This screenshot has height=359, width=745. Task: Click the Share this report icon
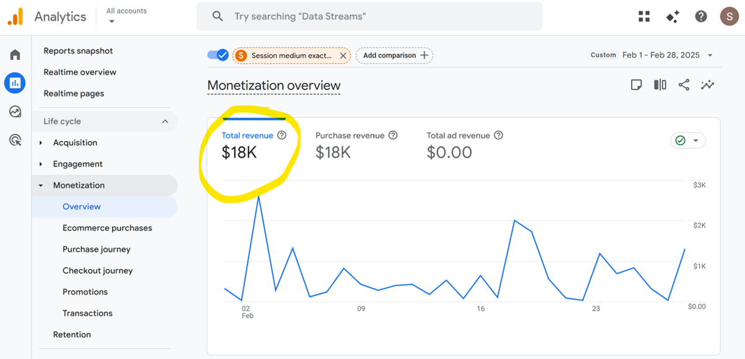tap(684, 85)
